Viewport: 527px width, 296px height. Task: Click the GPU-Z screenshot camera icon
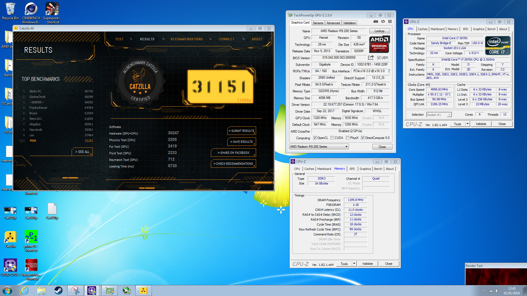click(376, 21)
